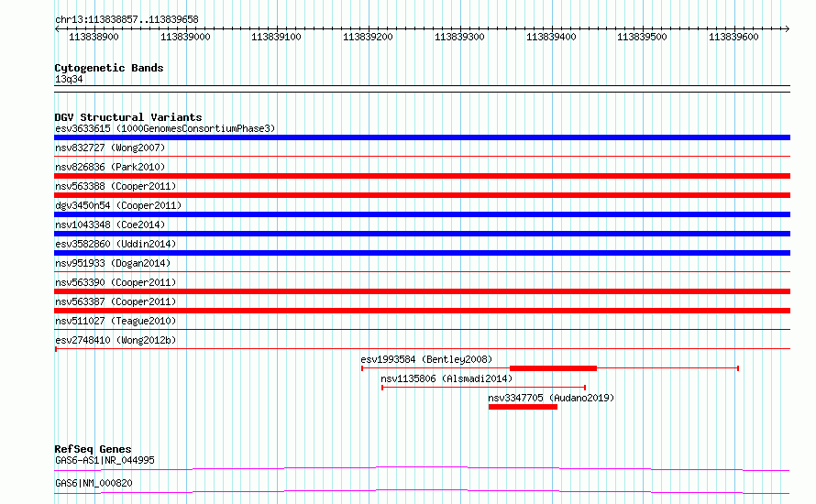Select the red bar for nsv3347705
The width and height of the screenshot is (816, 504).
[x=523, y=407]
